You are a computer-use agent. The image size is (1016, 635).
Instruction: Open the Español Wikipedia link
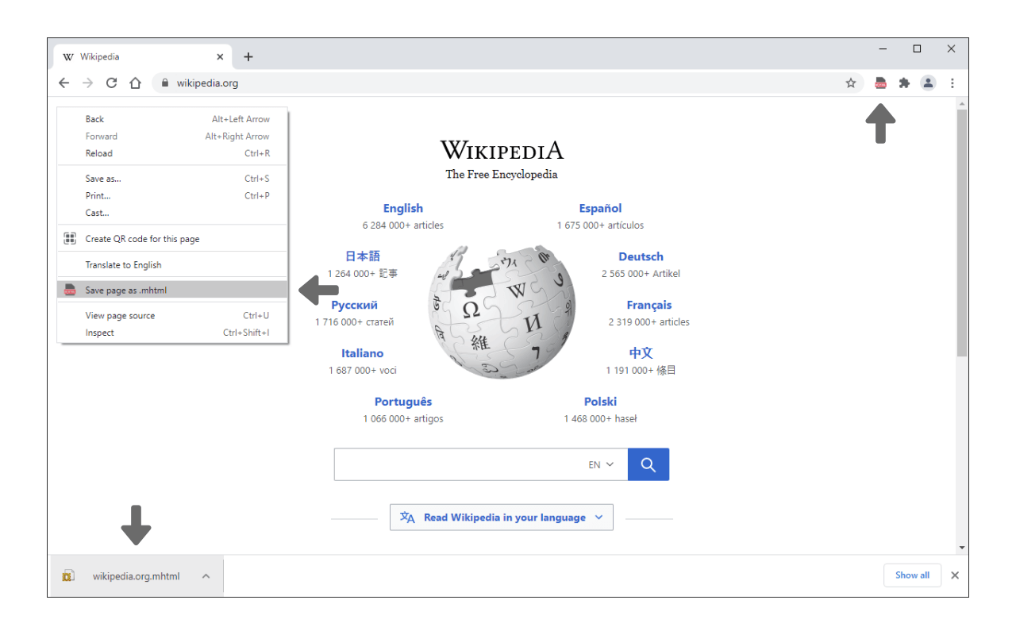(600, 208)
